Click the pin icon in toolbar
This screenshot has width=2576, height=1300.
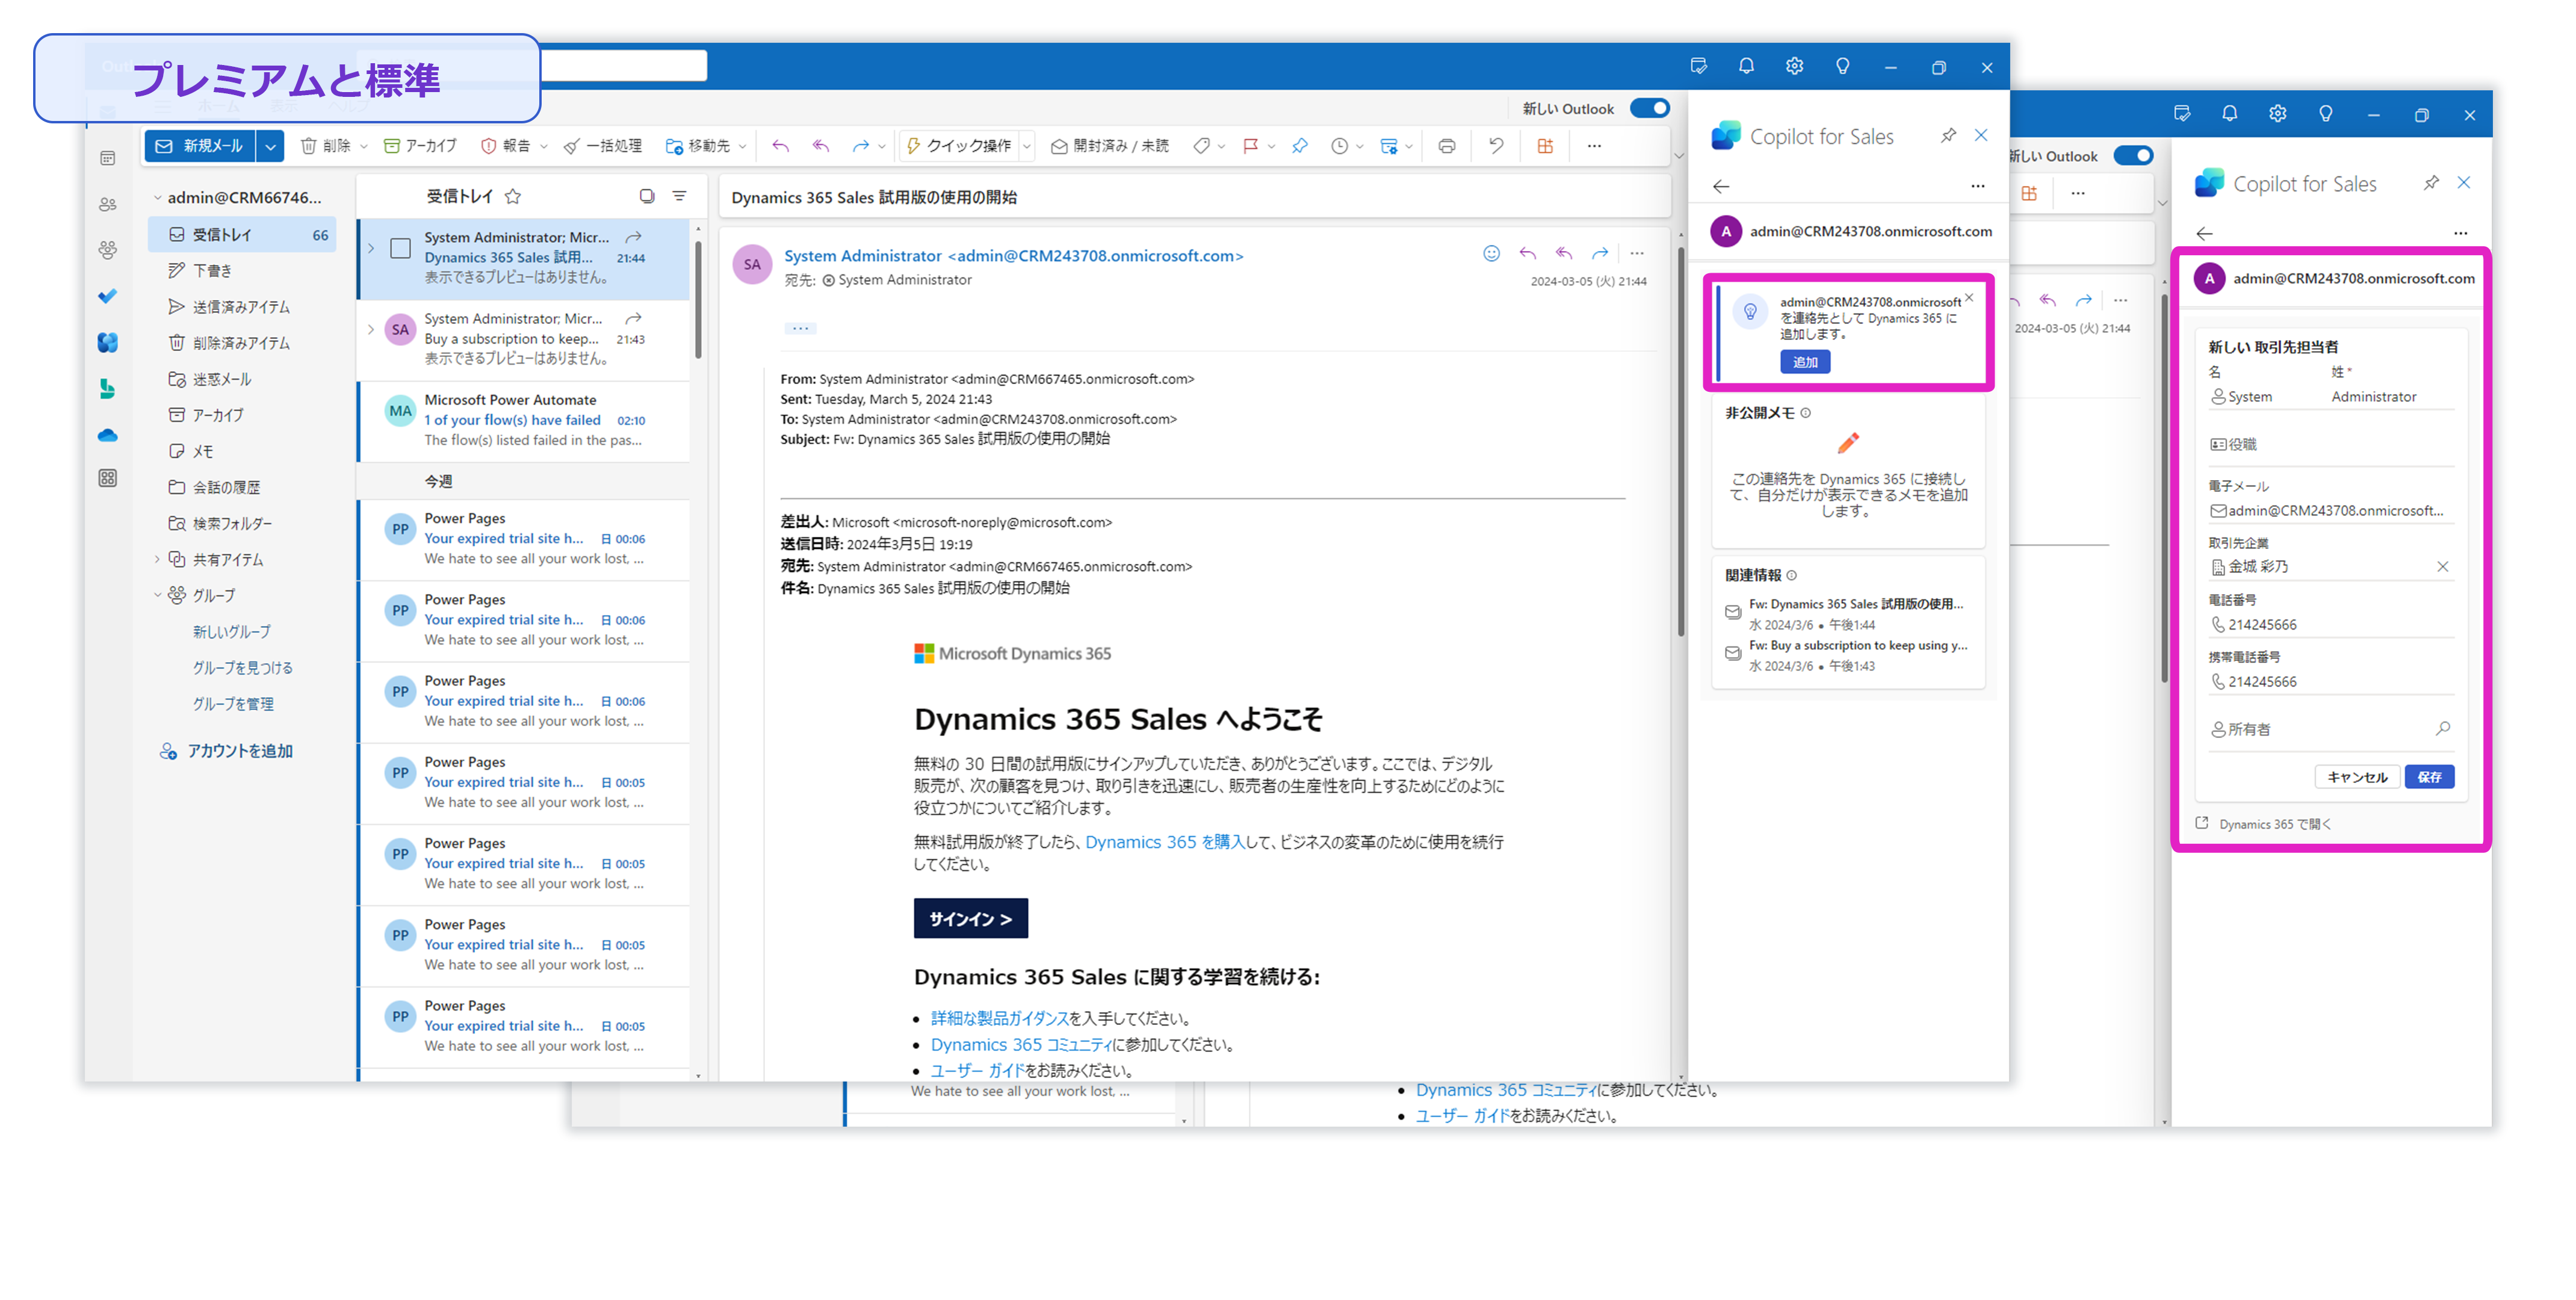1300,146
